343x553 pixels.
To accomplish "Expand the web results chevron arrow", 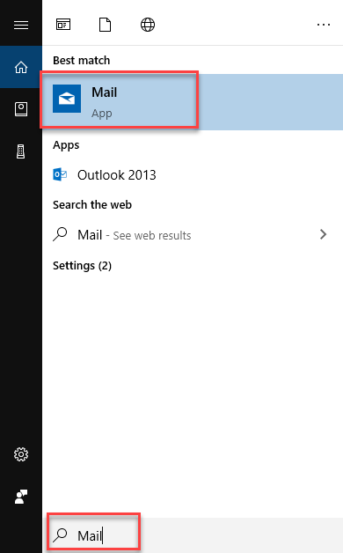I will [323, 234].
